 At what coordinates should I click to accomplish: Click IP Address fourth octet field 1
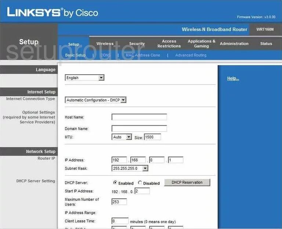pyautogui.click(x=176, y=160)
